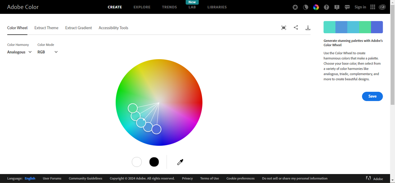
Task: Select the Color Wheel tab
Action: coord(17,28)
